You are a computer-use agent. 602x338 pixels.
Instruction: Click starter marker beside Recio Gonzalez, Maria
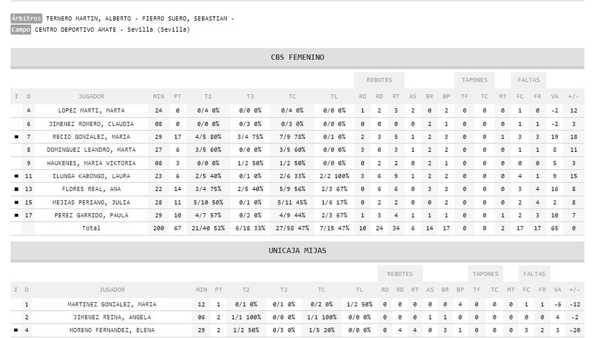pyautogui.click(x=16, y=137)
